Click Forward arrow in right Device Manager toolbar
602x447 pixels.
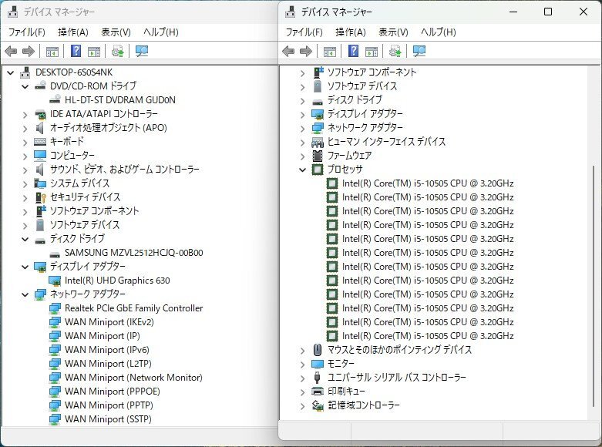pos(305,51)
